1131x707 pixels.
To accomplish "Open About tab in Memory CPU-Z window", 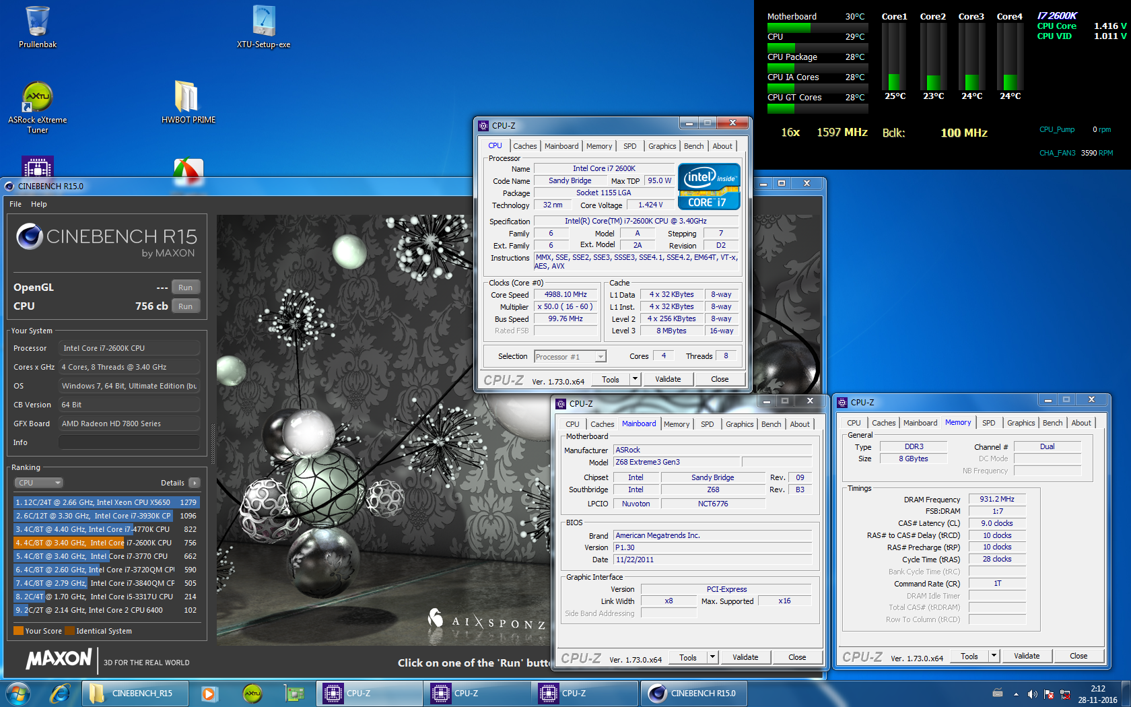I will [1081, 423].
